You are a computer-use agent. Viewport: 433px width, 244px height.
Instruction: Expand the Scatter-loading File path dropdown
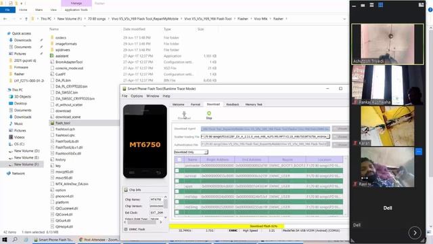327,137
